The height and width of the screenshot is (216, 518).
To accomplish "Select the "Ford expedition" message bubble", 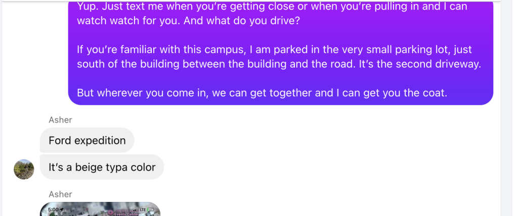I will [87, 140].
